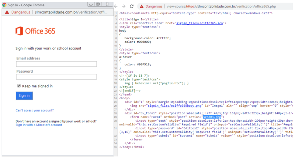This screenshot has width=295, height=159.
Task: Open Sign in with a Microsoft account link
Action: pyautogui.click(x=39, y=125)
